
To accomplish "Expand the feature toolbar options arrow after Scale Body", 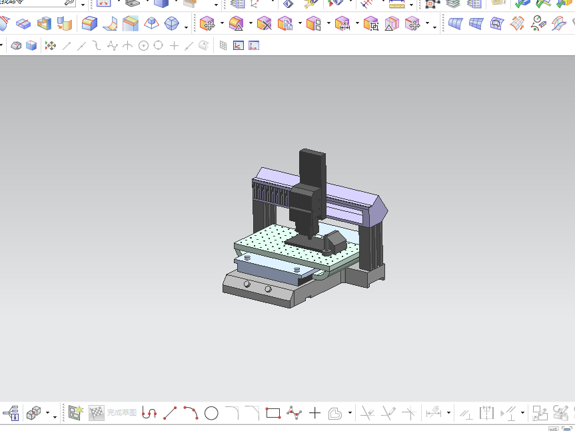I will pyautogui.click(x=187, y=27).
